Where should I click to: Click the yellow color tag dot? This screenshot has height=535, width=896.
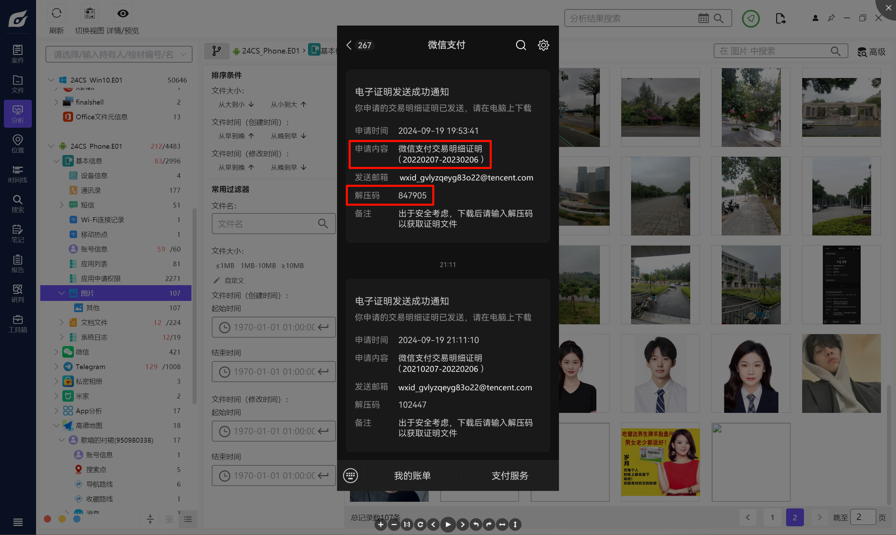coord(62,519)
